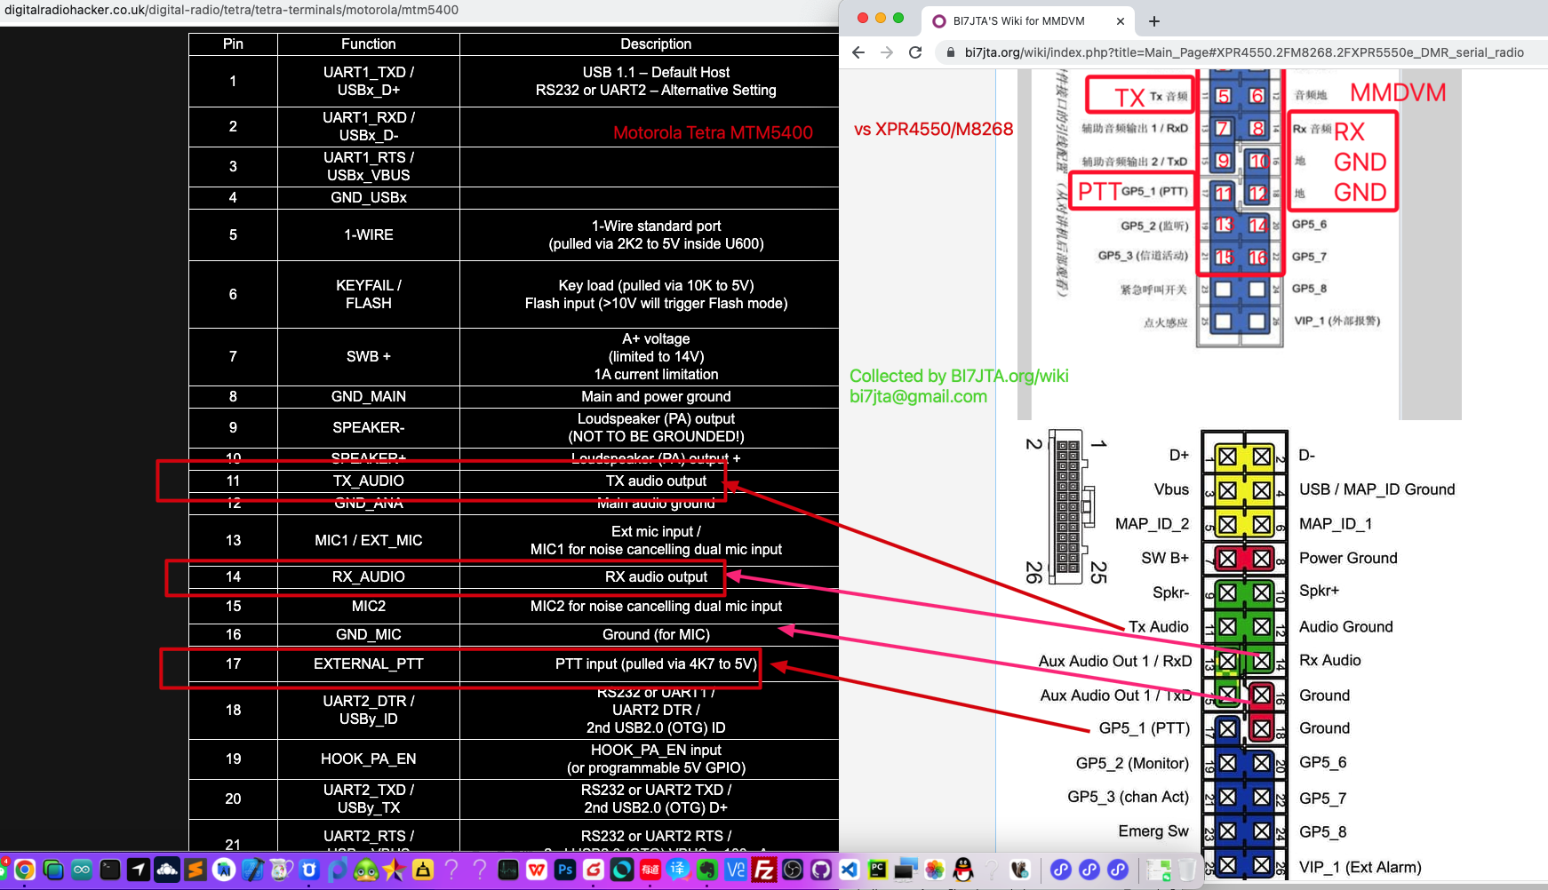Open QQ penguin icon in the dock
The width and height of the screenshot is (1548, 890).
[963, 870]
